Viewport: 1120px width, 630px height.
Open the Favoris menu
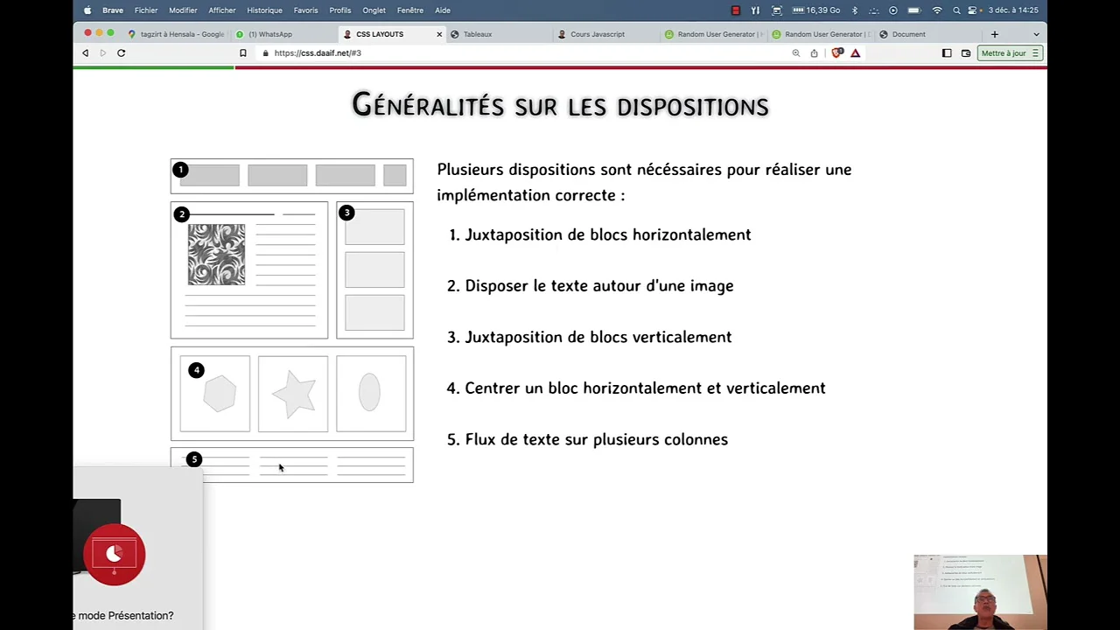(x=305, y=10)
